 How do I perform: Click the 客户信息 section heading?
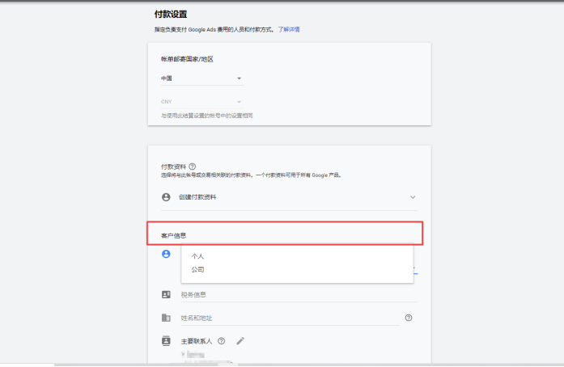click(x=173, y=236)
